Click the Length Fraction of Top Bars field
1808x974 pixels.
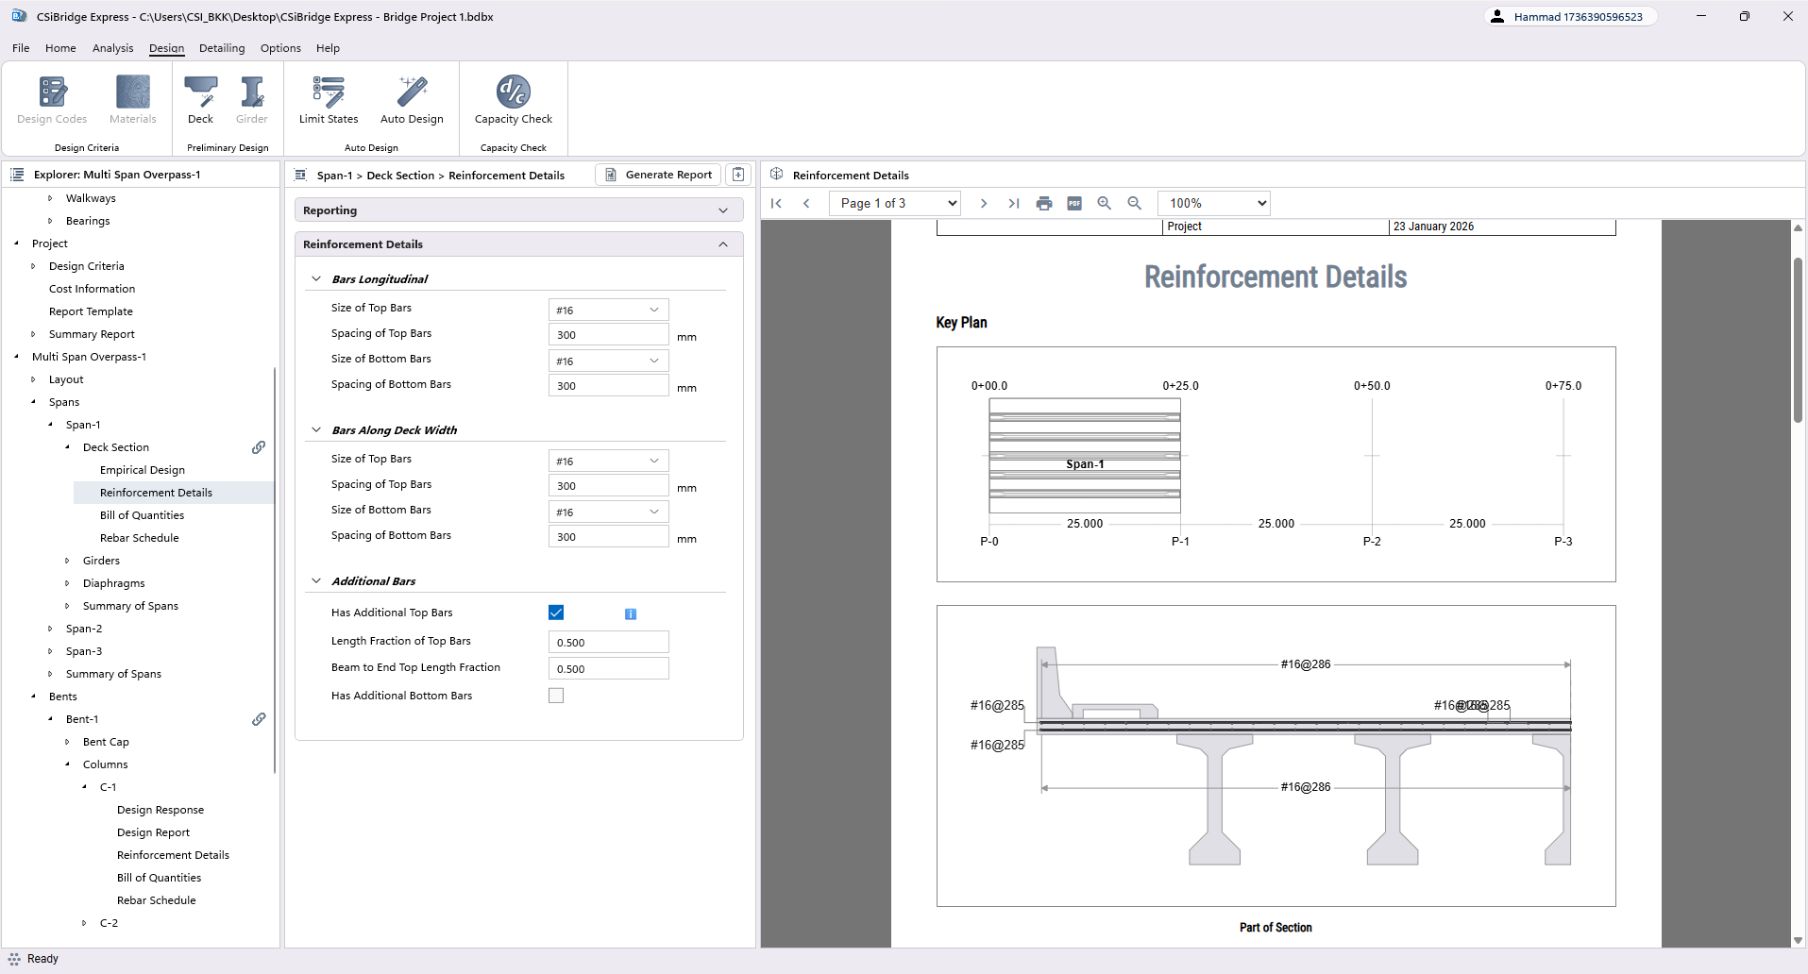click(608, 643)
